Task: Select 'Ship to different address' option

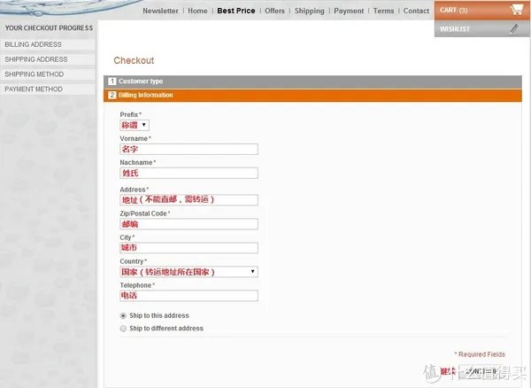Action: (x=123, y=329)
